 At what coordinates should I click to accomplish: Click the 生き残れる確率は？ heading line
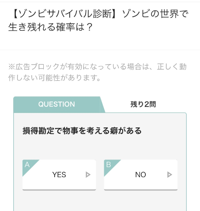50,27
